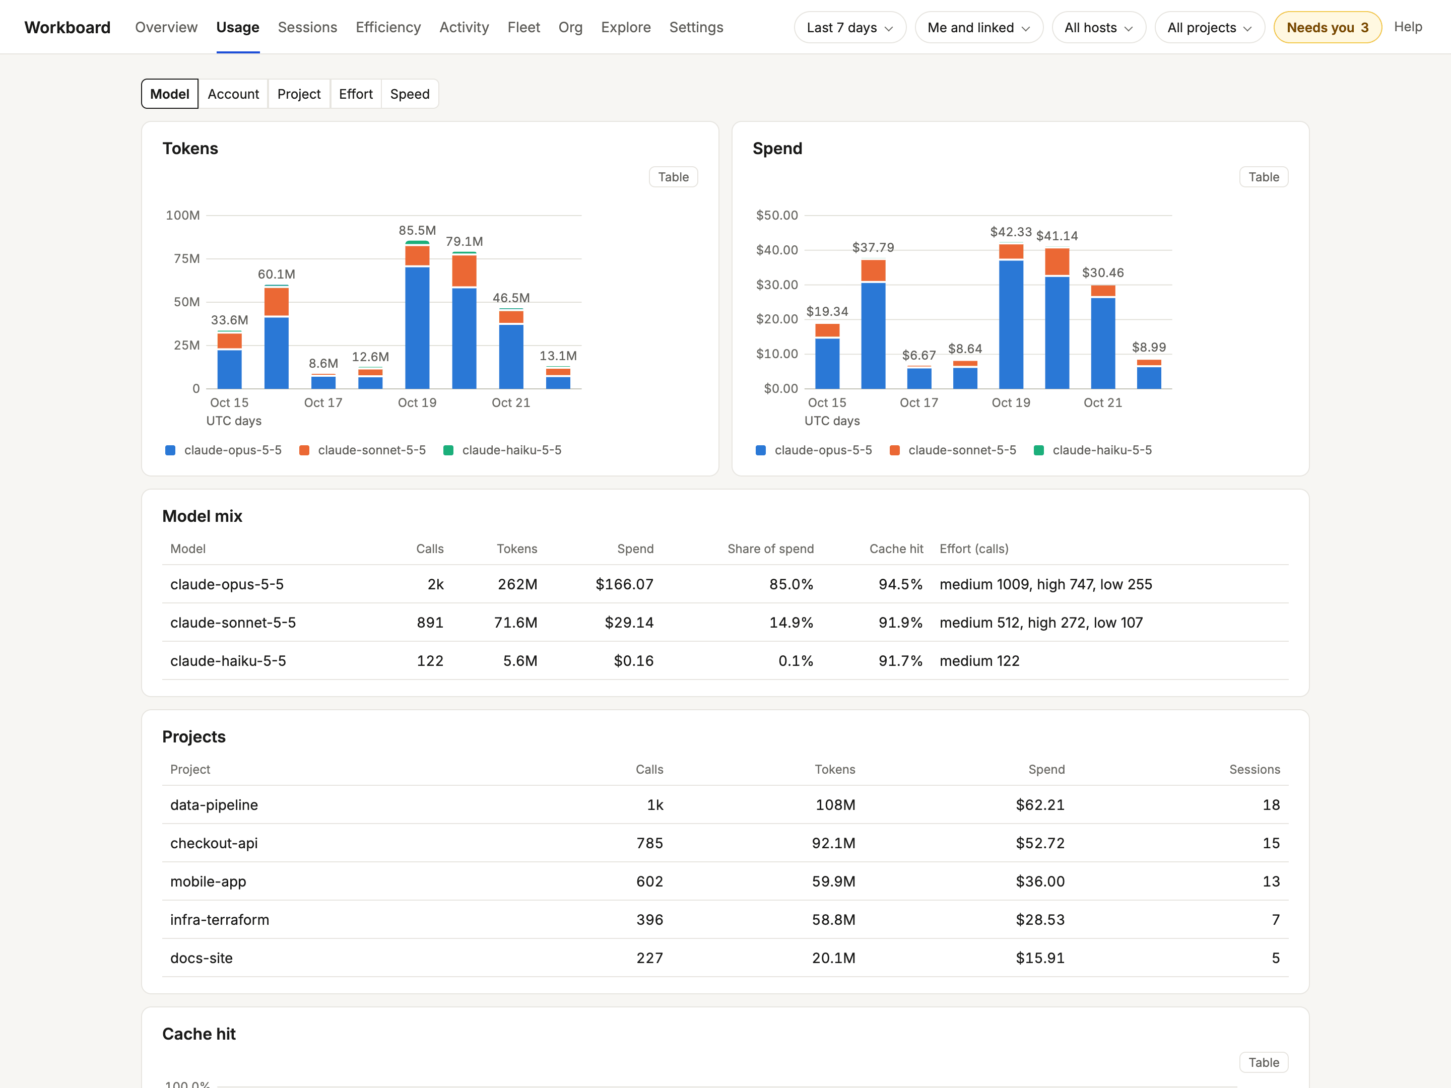Click the $37.79 bar in Spend chart

click(873, 324)
